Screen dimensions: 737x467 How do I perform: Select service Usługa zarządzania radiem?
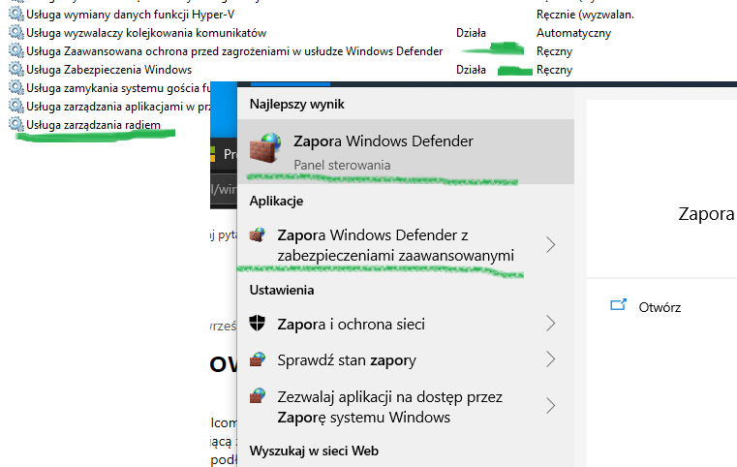[x=94, y=125]
